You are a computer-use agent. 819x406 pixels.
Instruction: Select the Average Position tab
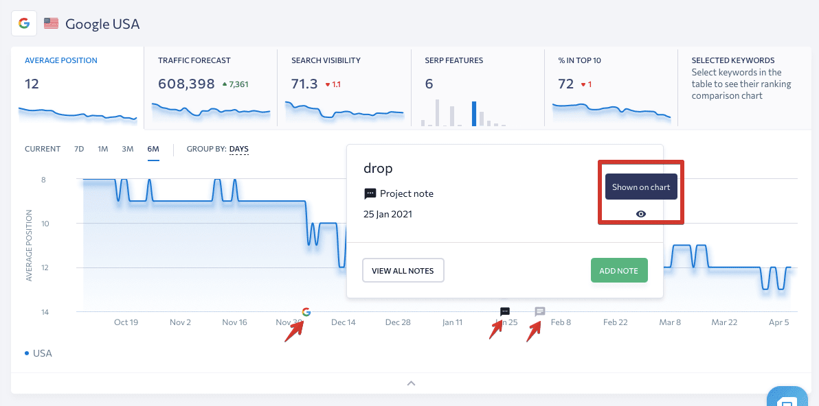78,87
